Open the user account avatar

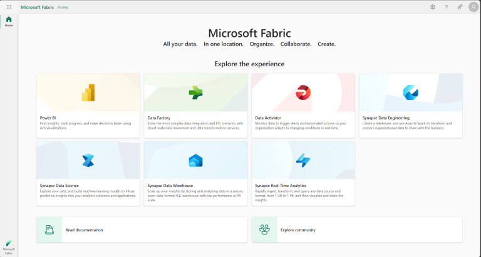[x=473, y=7]
